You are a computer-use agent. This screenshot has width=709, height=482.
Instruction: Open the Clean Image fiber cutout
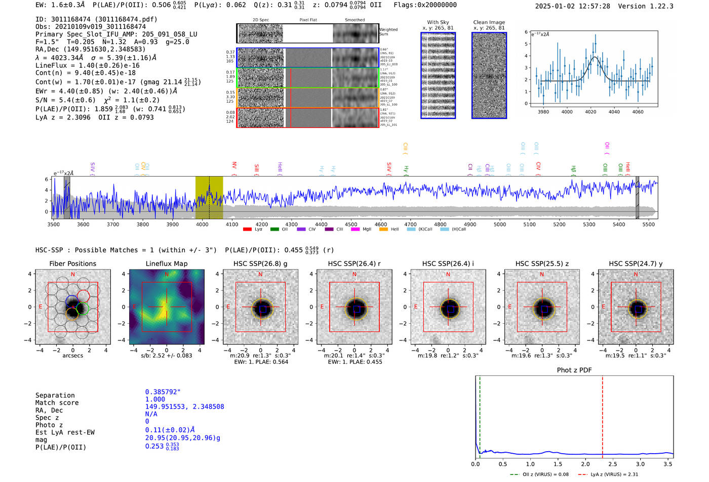point(489,75)
